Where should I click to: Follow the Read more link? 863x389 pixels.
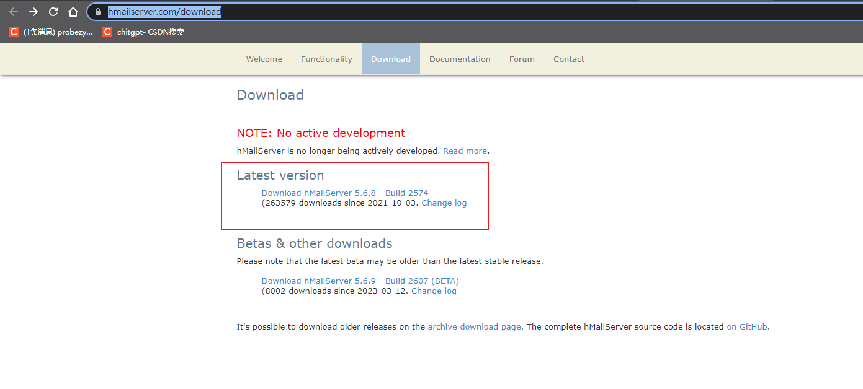465,151
